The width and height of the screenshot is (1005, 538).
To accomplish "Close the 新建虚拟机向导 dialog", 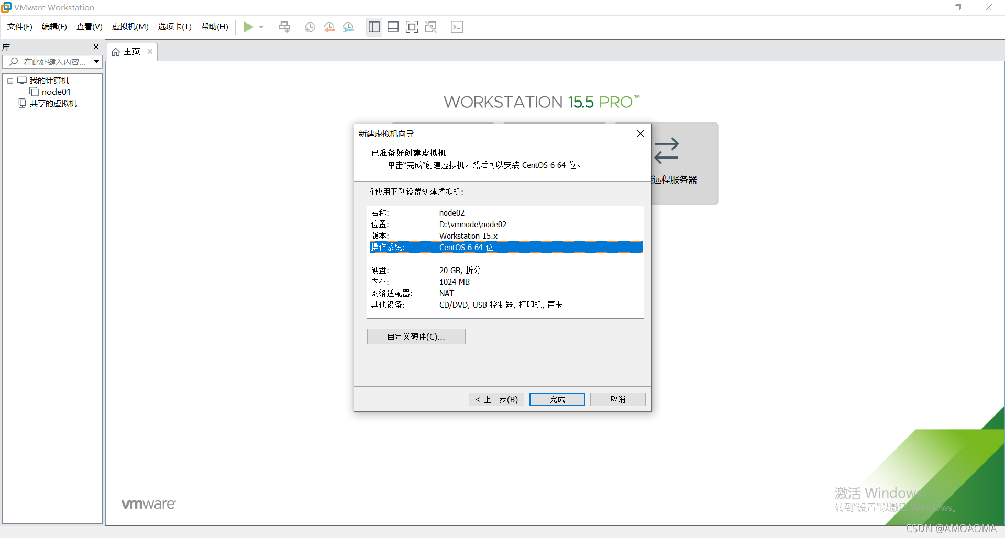I will point(640,133).
